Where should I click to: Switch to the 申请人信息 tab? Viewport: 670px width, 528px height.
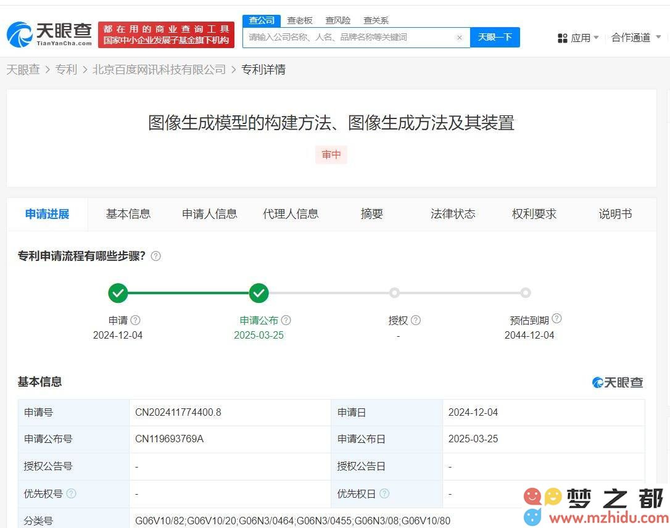(x=209, y=214)
